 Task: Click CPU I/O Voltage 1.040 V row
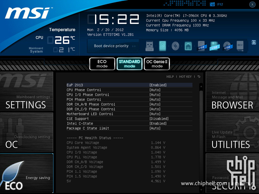click(116, 152)
